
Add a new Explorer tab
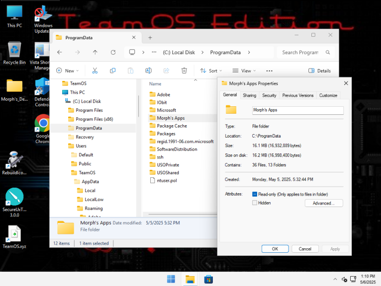150,38
